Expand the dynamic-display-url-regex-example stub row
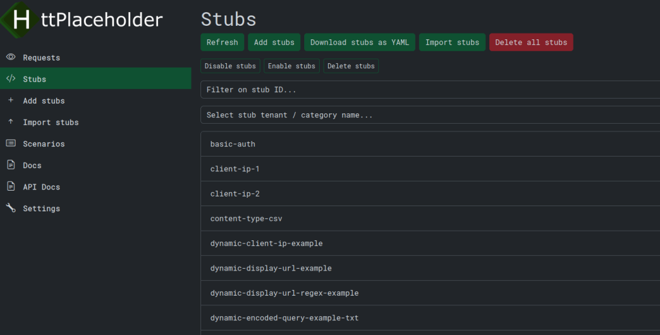 430,293
